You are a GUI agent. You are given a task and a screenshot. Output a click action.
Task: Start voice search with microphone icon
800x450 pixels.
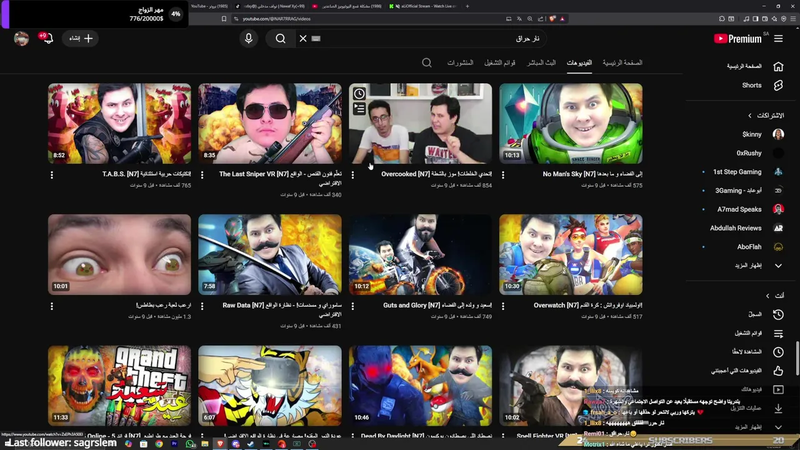click(x=249, y=39)
